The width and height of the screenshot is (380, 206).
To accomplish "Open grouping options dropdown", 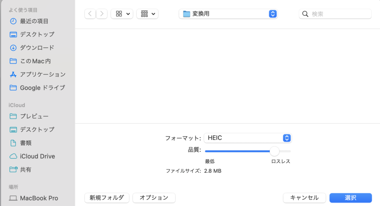I will point(147,14).
